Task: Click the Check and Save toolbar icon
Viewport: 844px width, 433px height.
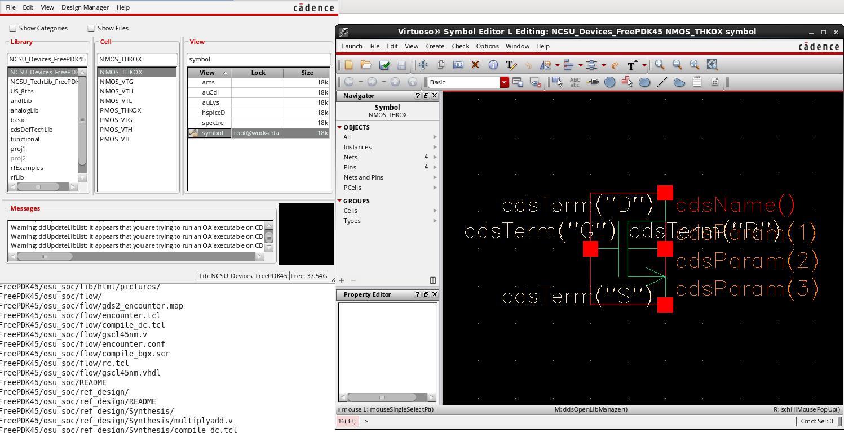Action: pos(385,65)
